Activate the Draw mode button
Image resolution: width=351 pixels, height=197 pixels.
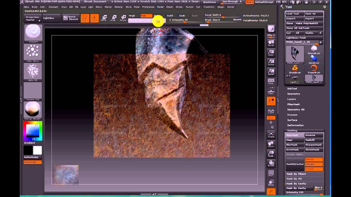click(x=94, y=18)
